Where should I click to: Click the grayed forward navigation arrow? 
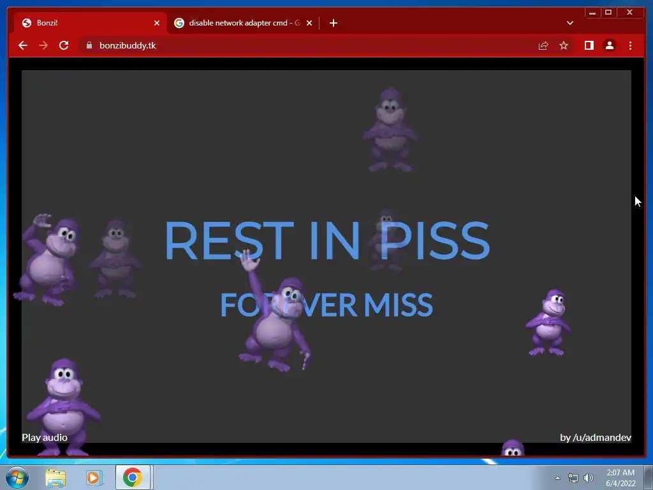click(43, 45)
